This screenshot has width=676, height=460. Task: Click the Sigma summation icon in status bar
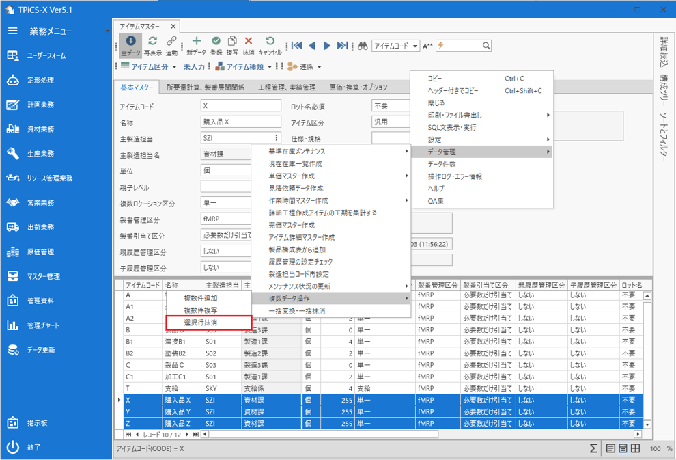pyautogui.click(x=593, y=448)
